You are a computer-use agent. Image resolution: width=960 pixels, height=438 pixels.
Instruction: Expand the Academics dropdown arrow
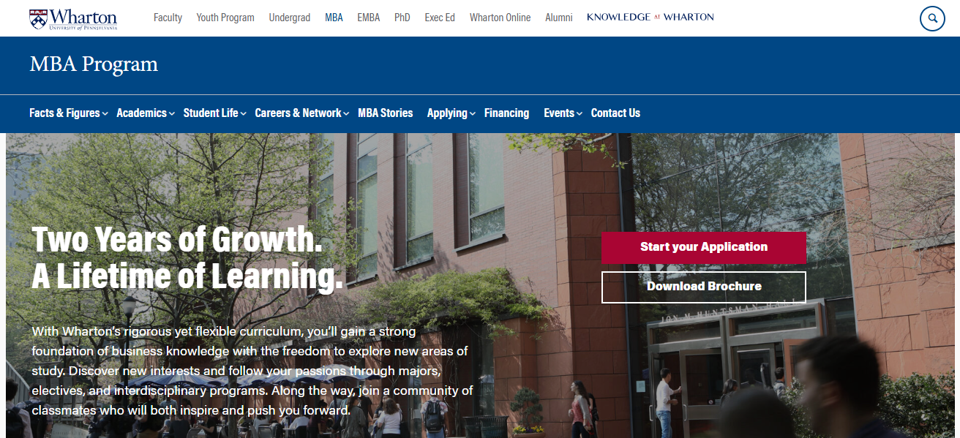(x=172, y=114)
